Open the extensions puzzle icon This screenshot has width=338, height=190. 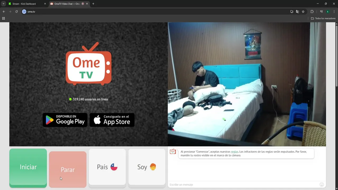pyautogui.click(x=312, y=12)
